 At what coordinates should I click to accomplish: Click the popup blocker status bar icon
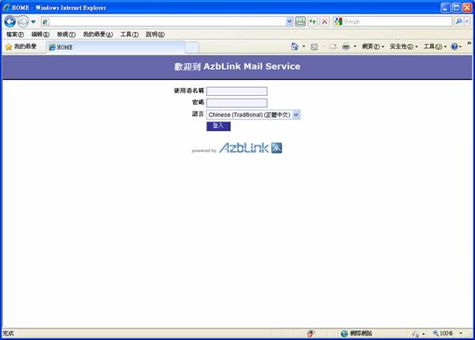tap(311, 334)
